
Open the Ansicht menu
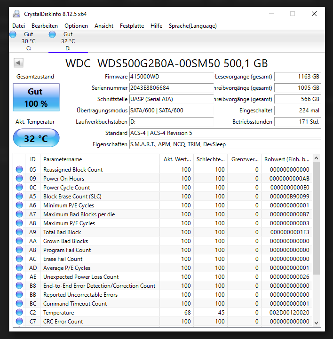coord(104,26)
